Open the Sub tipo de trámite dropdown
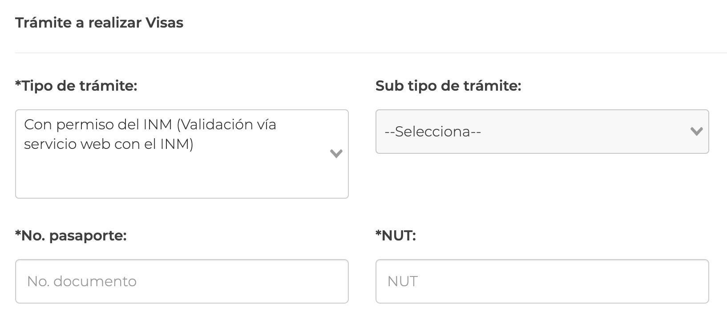The width and height of the screenshot is (727, 328). click(541, 132)
